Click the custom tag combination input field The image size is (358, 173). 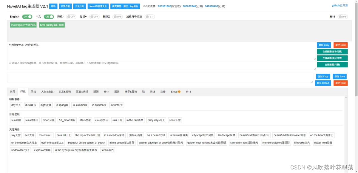click(161, 65)
